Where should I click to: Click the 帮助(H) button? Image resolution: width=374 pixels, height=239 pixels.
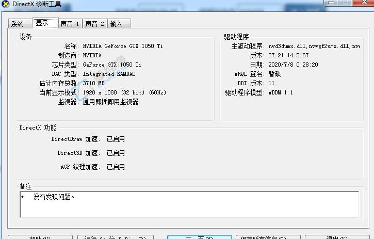tap(40, 237)
